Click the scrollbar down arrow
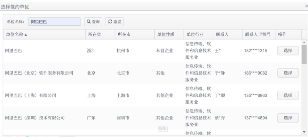Viewport: 308px width, 137px height. click(x=304, y=132)
